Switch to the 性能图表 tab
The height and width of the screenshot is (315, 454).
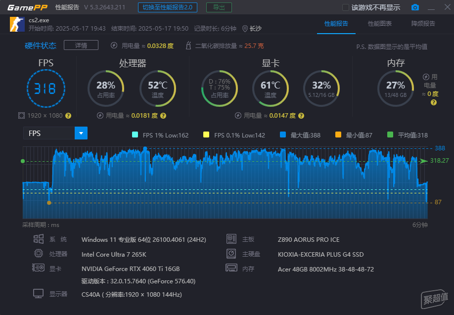click(380, 24)
